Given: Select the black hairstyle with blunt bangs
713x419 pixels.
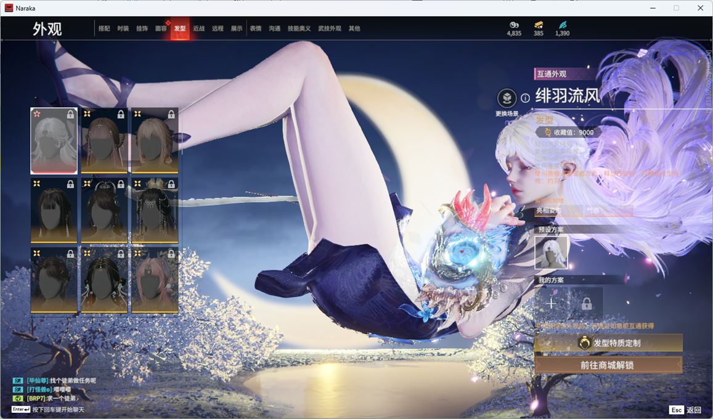Looking at the screenshot, I should click(x=54, y=210).
